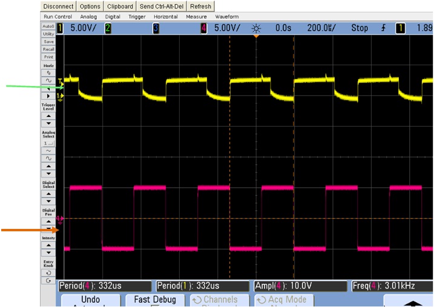Toggle the green channel 2 indicator

coord(108,28)
